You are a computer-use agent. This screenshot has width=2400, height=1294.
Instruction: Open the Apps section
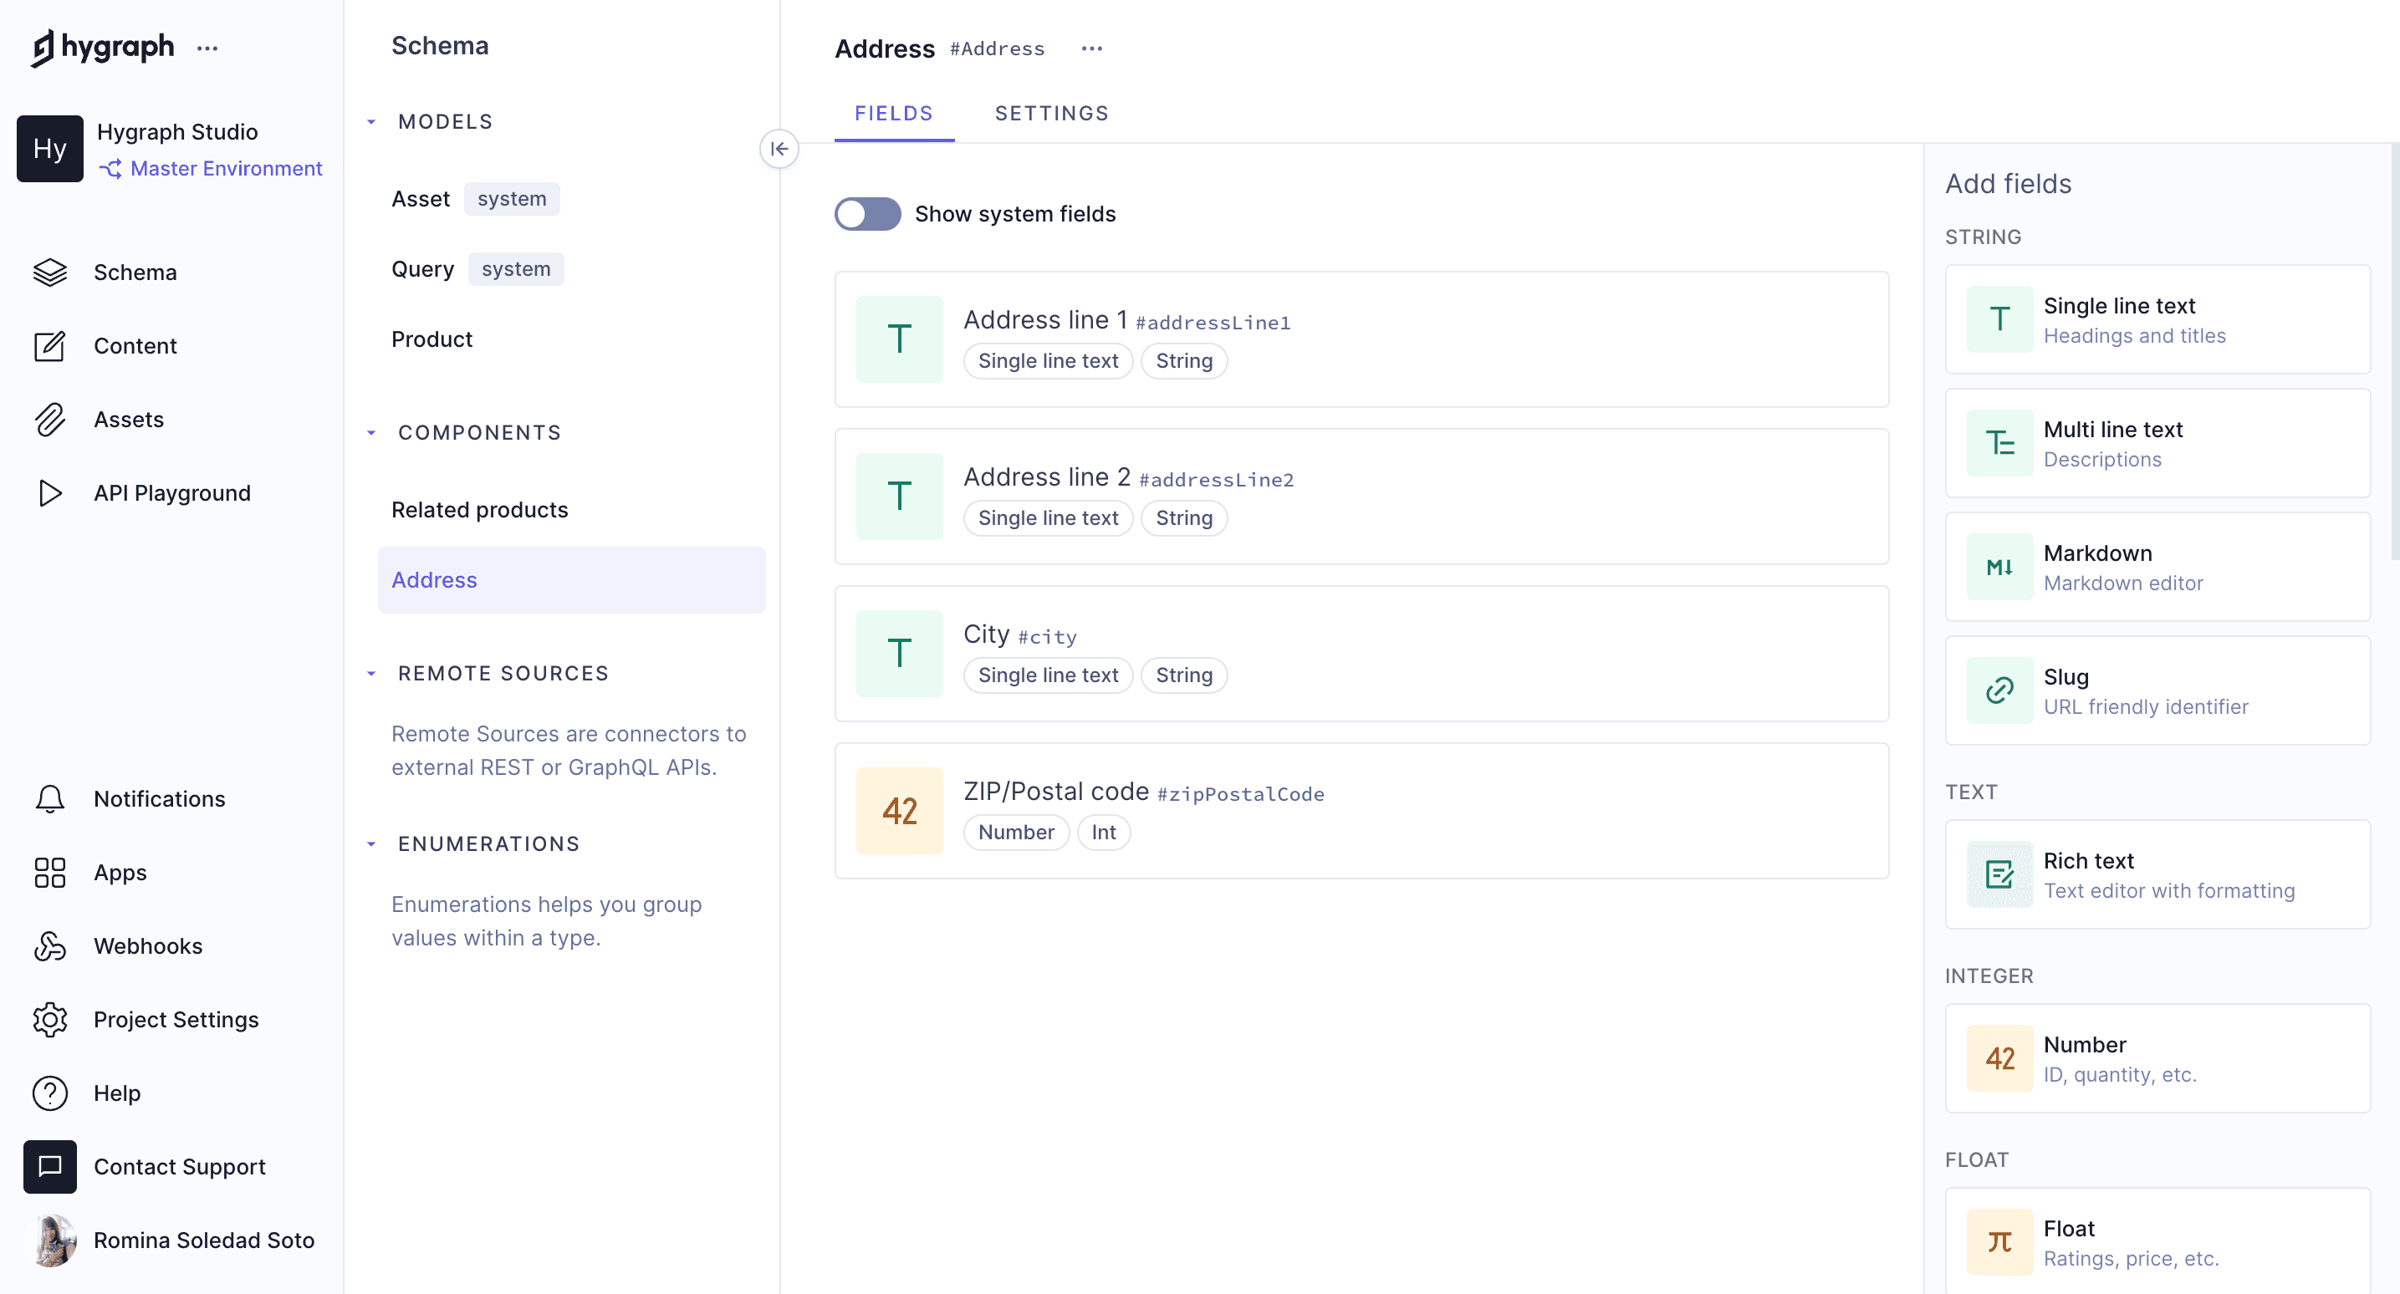pyautogui.click(x=120, y=872)
